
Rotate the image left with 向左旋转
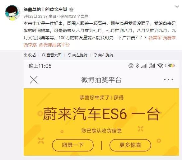coord(77,55)
